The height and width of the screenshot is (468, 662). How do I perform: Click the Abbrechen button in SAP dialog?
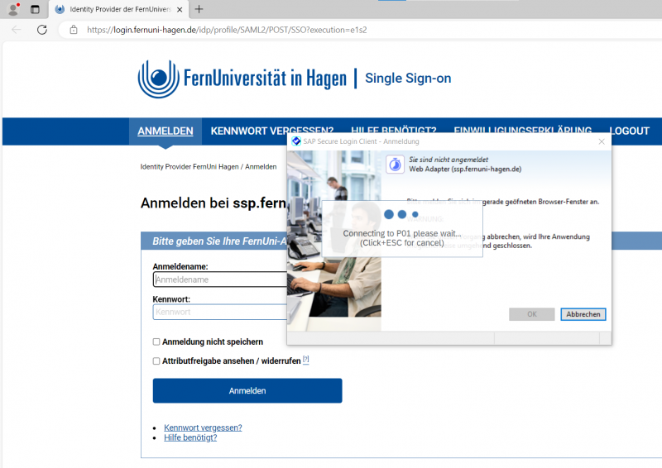pyautogui.click(x=583, y=314)
